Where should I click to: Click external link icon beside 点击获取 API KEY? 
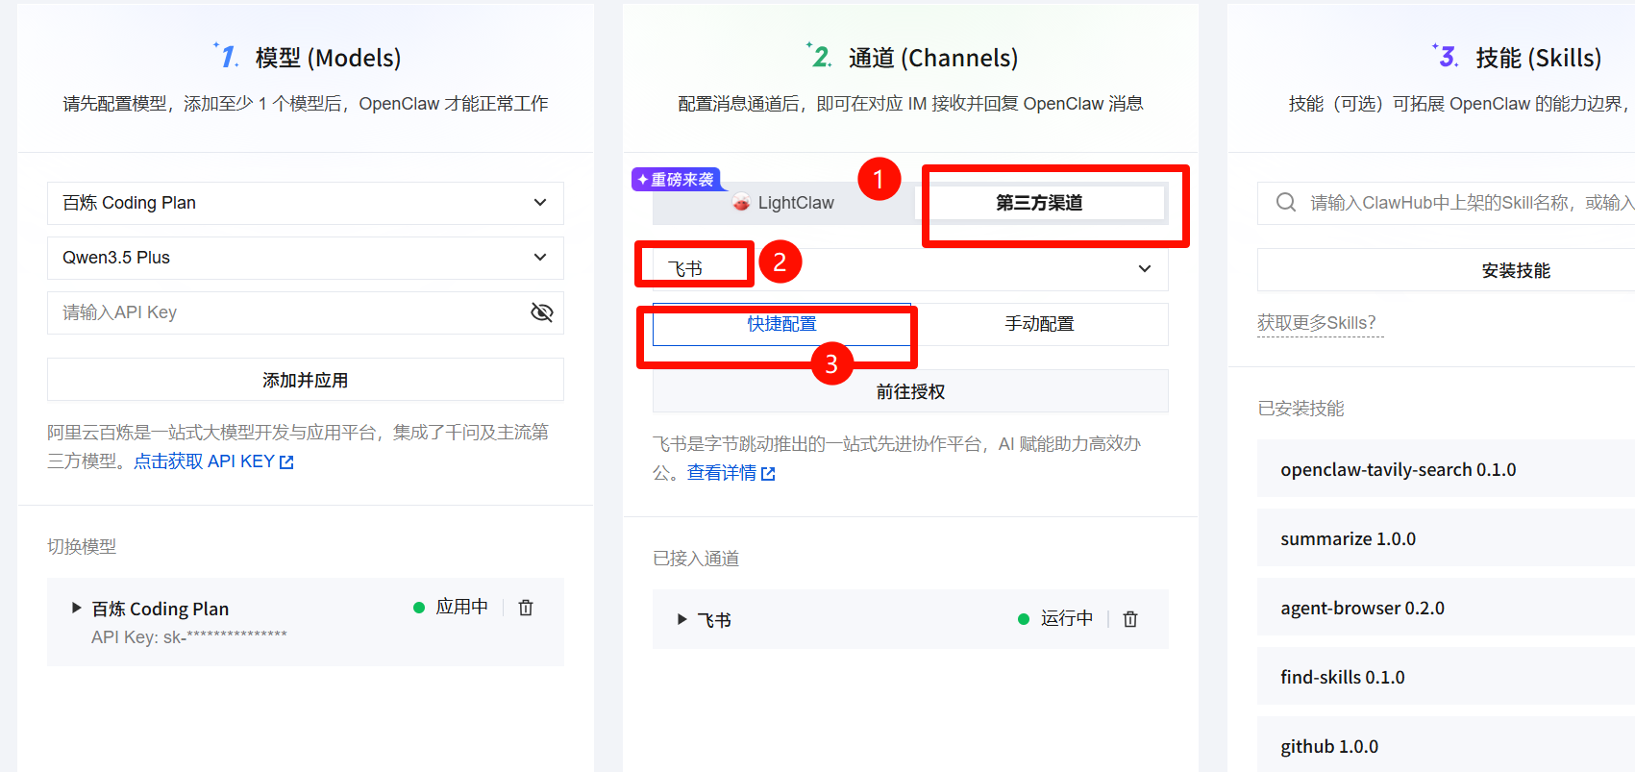coord(286,462)
